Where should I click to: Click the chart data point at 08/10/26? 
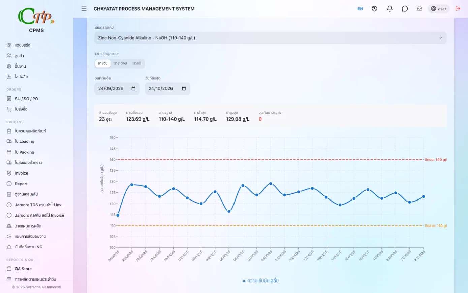[271, 184]
